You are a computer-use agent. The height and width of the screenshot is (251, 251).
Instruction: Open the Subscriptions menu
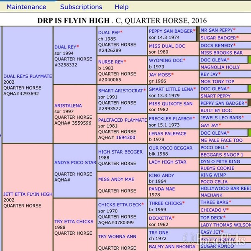[81, 7]
